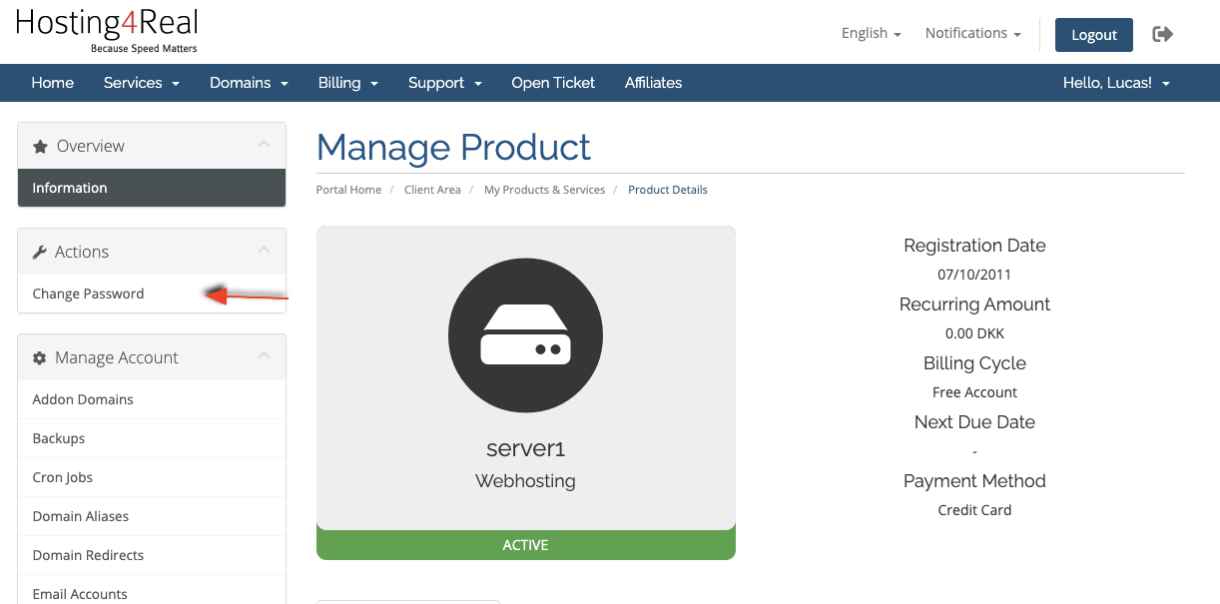Screen dimensions: 1220x604
Task: Click the Hosting4Real logo
Action: [107, 30]
